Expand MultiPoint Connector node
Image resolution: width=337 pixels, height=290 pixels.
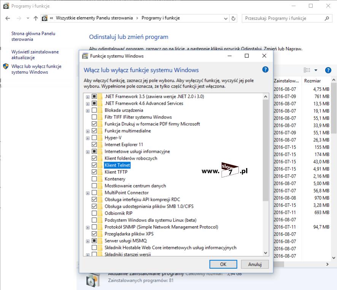[x=88, y=193]
